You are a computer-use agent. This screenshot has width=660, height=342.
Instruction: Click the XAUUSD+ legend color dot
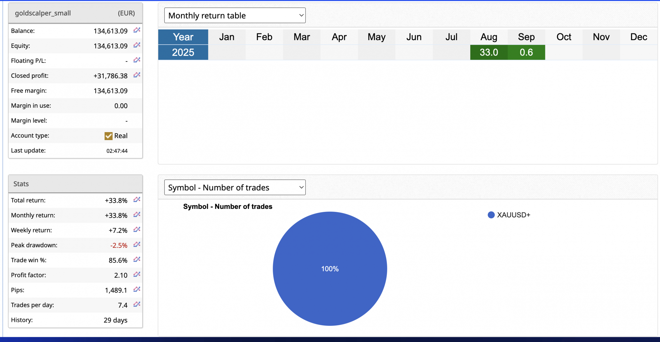491,215
